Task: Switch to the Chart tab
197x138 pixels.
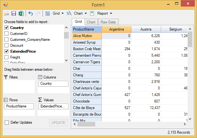Action: 91,22
